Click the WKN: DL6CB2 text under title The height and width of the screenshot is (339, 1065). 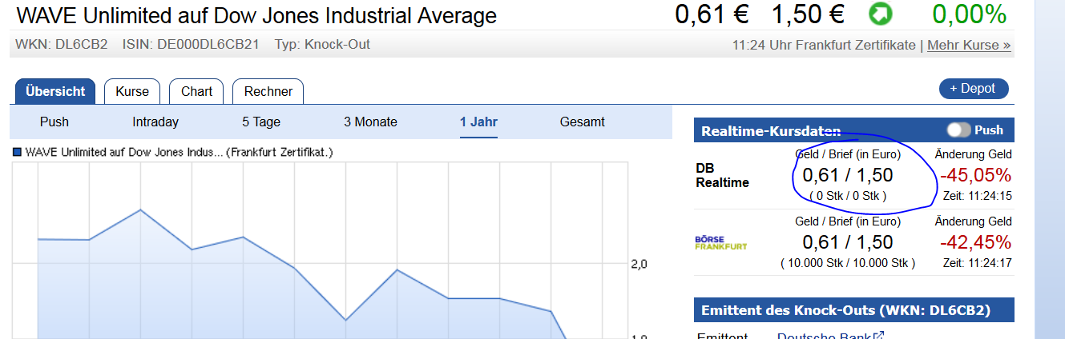(x=62, y=45)
